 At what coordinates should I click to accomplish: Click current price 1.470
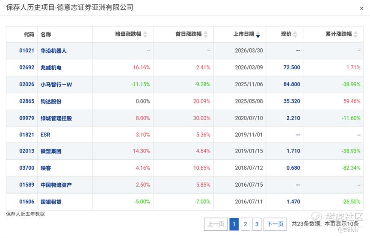coord(293,202)
